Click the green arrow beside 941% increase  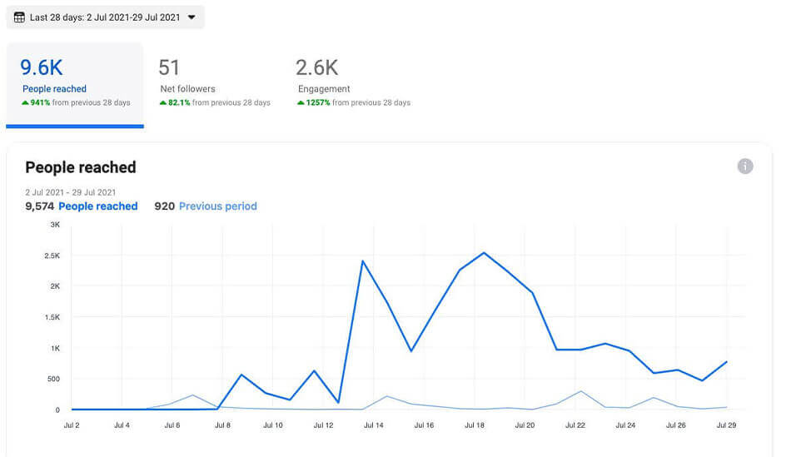pyautogui.click(x=25, y=103)
